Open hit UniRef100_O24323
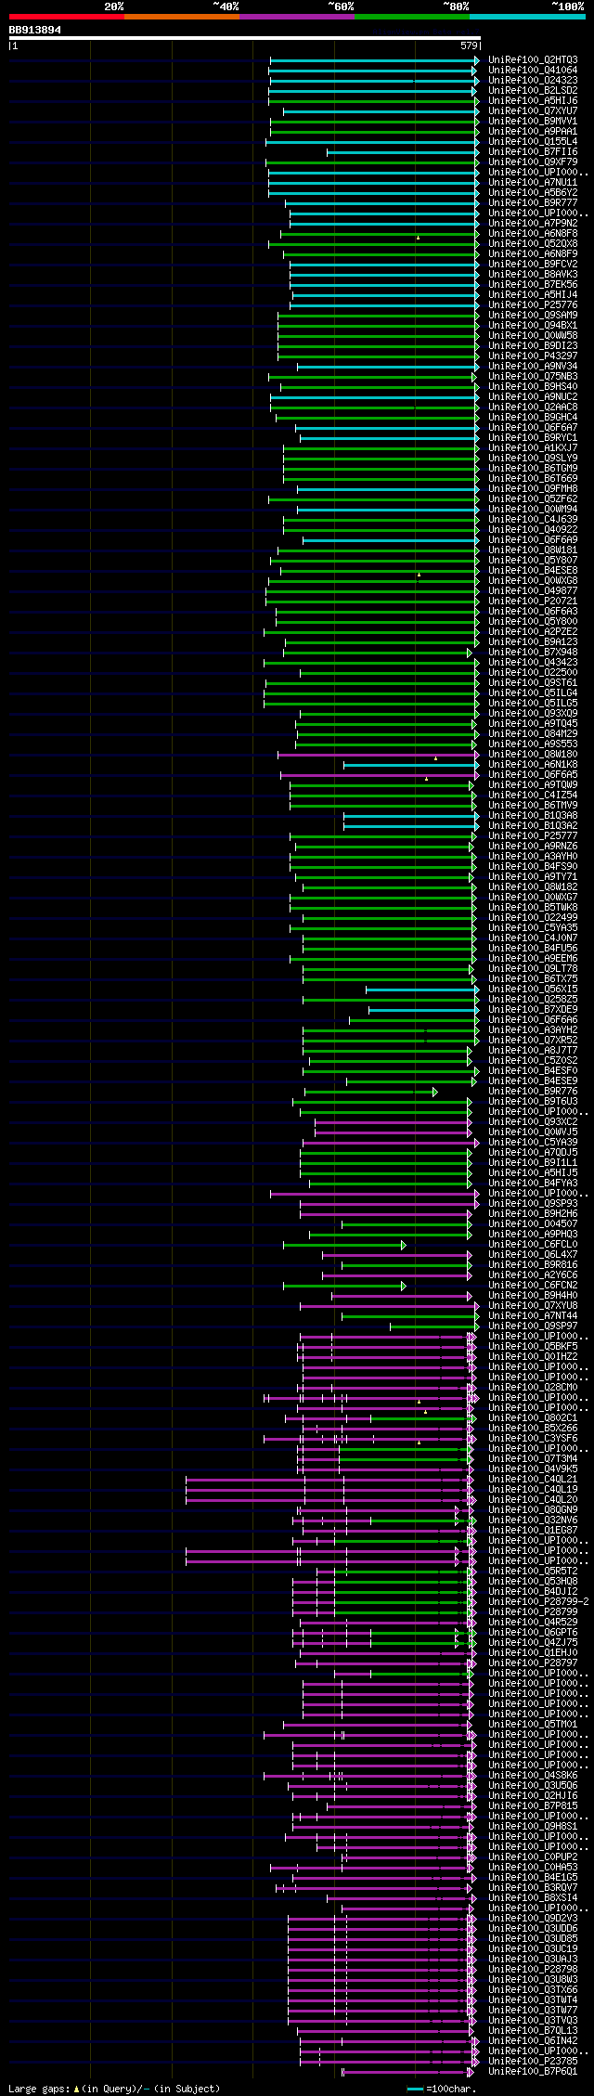 (533, 80)
